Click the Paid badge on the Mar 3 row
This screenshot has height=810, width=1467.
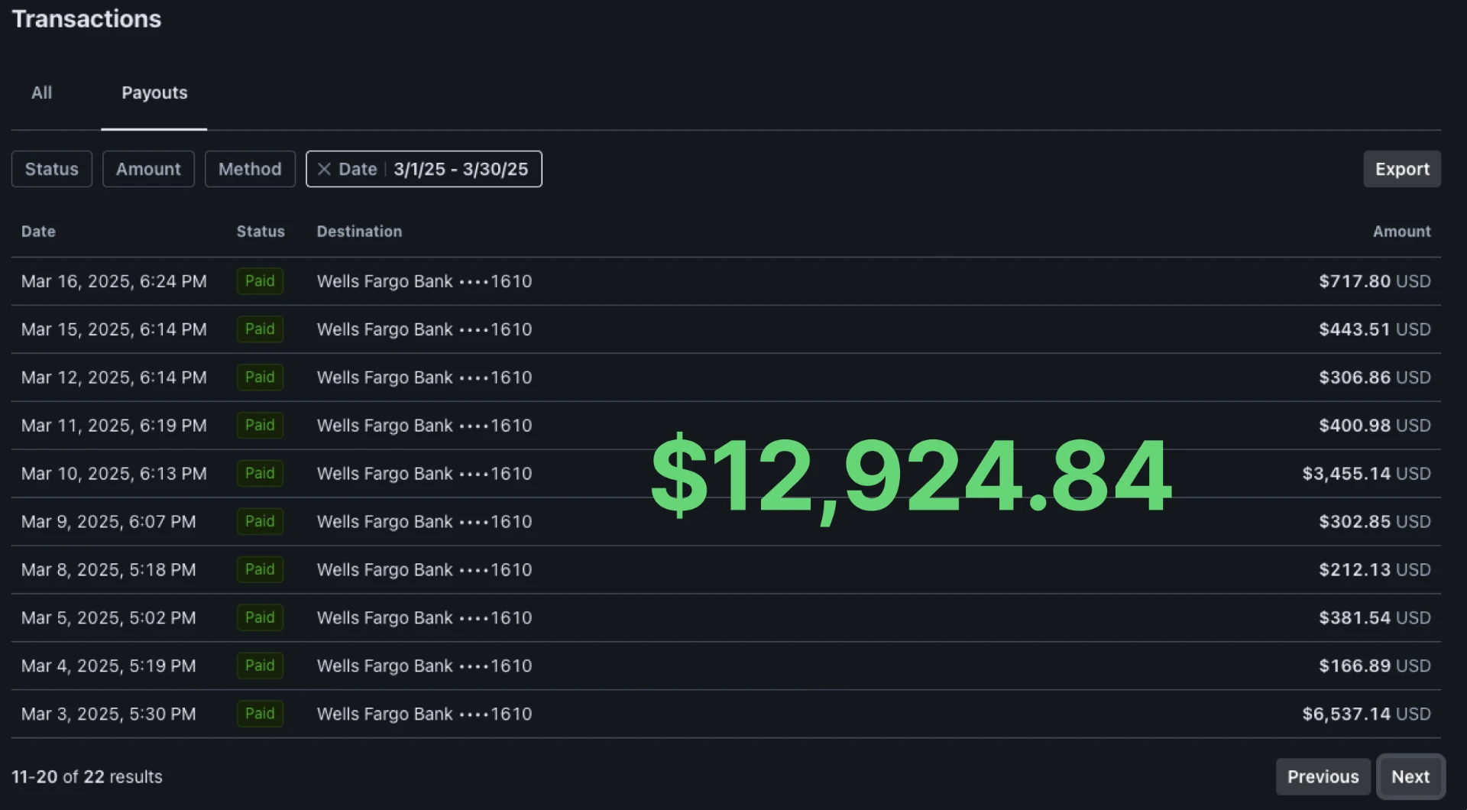click(260, 714)
